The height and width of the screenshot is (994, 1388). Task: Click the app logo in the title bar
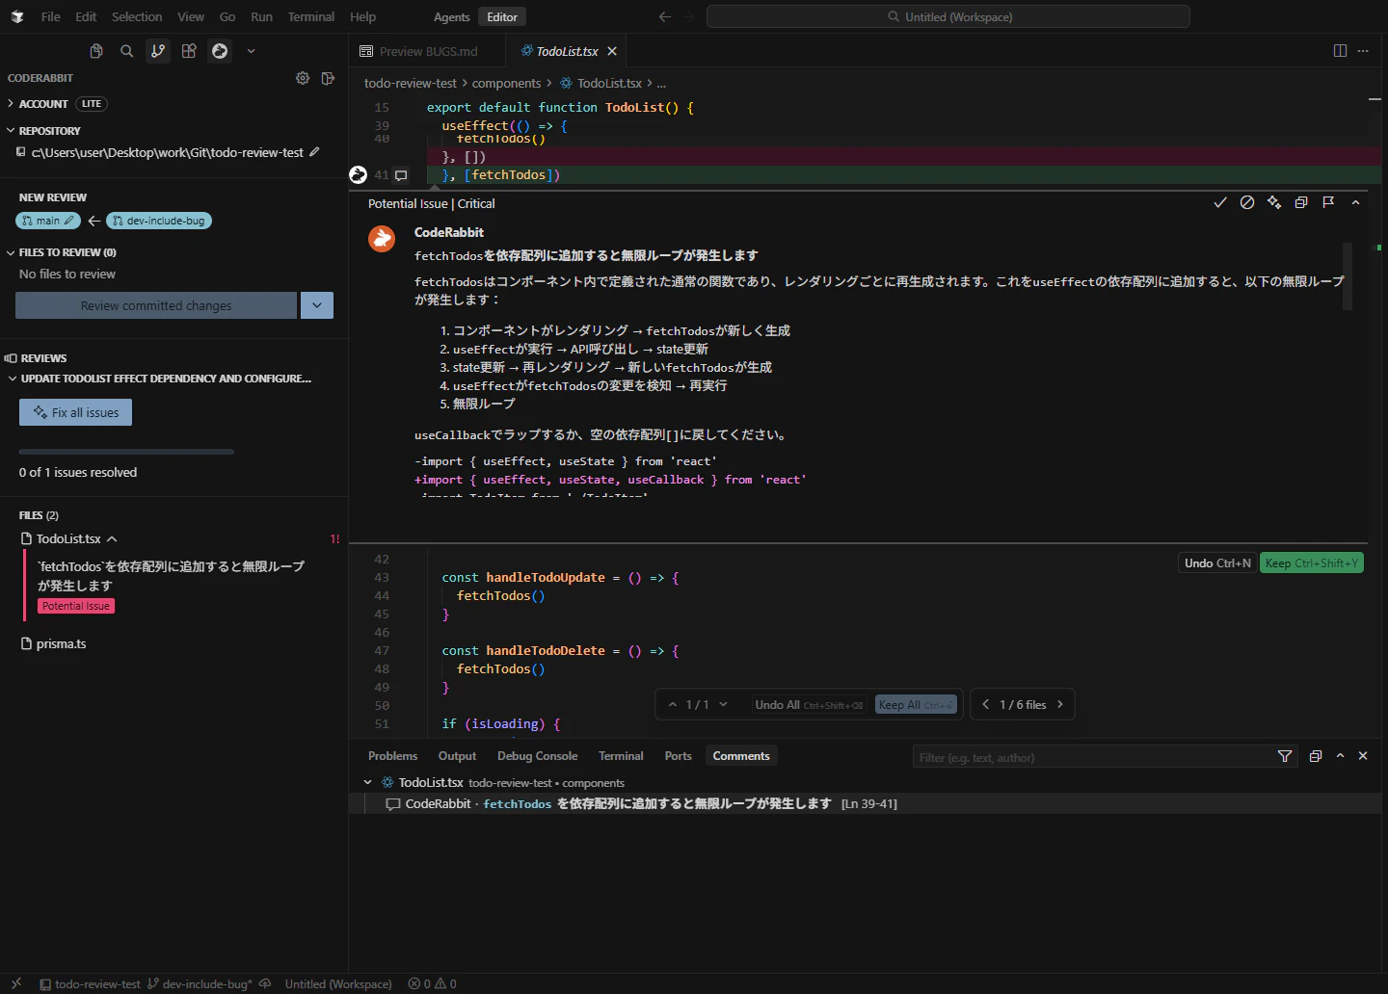click(x=17, y=16)
